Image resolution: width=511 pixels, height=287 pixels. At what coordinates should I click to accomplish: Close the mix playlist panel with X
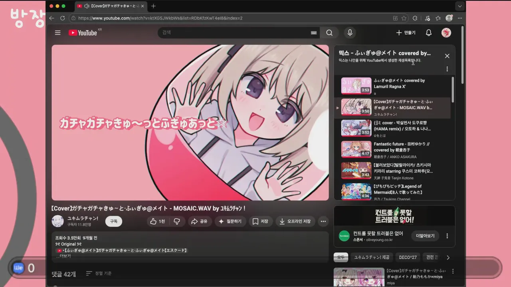coord(447,56)
